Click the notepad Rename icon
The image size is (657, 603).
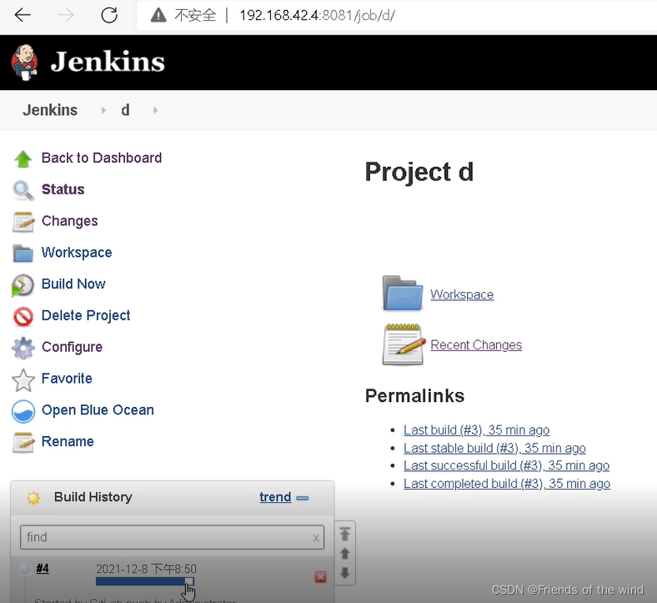pyautogui.click(x=23, y=443)
